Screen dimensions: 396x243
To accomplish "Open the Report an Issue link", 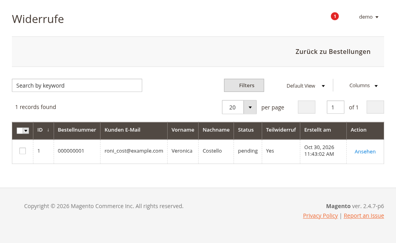I will pyautogui.click(x=364, y=216).
